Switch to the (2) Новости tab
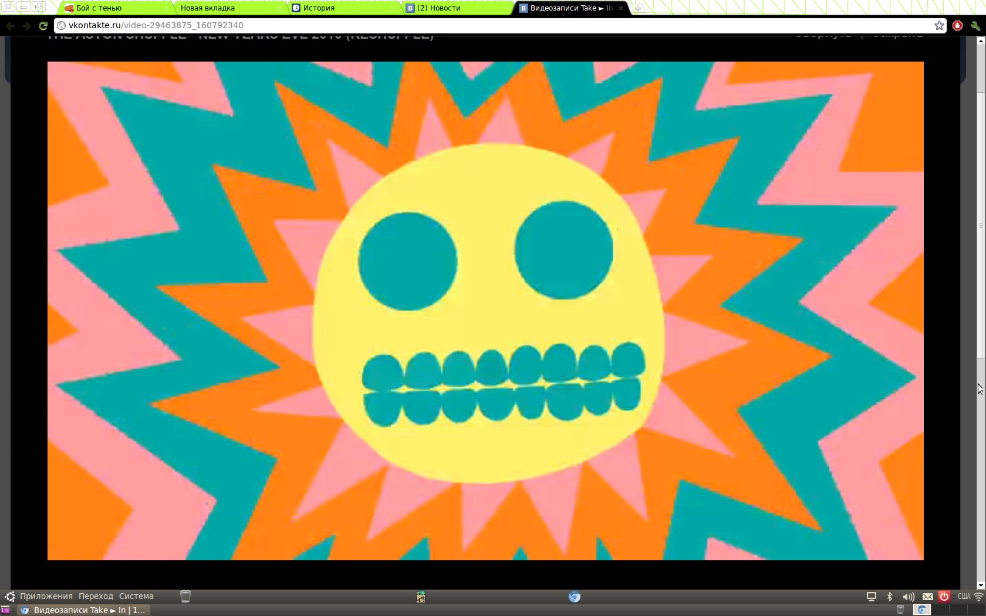This screenshot has height=616, width=986. [458, 8]
